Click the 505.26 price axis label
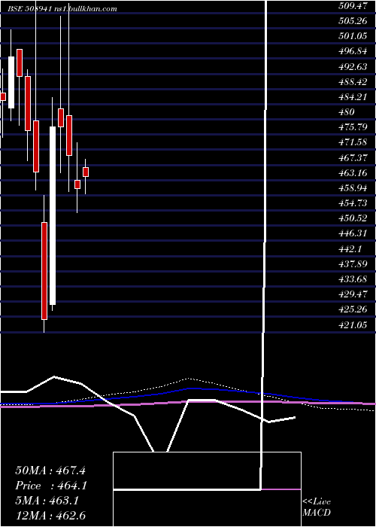The image size is (376, 527). tap(353, 21)
